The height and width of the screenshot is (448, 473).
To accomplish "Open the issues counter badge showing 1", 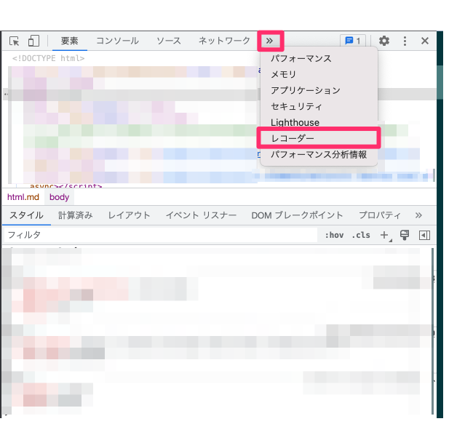I will pos(353,41).
